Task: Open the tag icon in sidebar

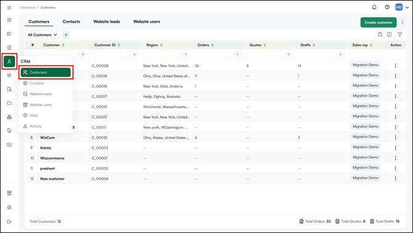Action: click(x=9, y=130)
